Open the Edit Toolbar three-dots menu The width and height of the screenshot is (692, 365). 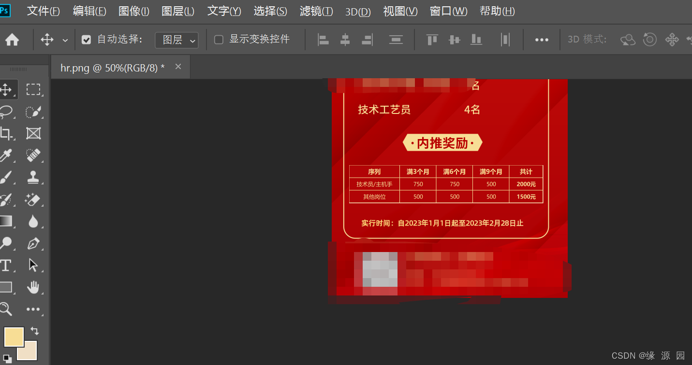[33, 309]
